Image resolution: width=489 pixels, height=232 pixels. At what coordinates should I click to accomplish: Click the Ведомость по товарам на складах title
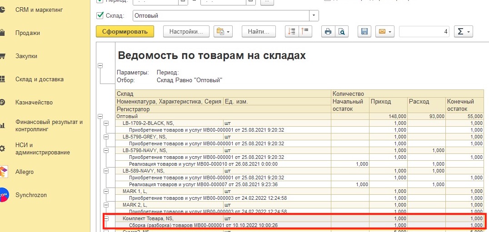[x=212, y=55]
